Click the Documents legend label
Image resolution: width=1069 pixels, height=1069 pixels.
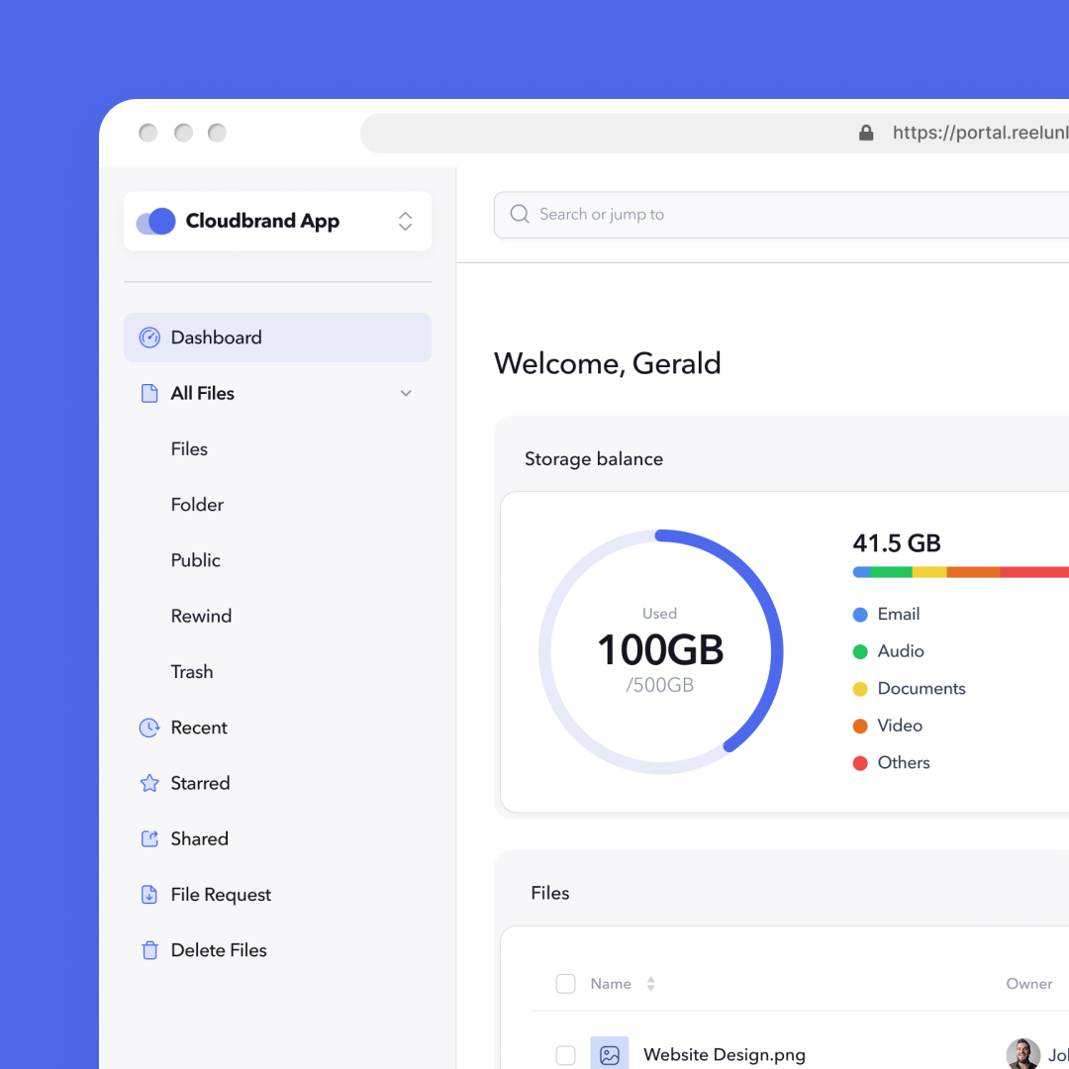tap(922, 689)
